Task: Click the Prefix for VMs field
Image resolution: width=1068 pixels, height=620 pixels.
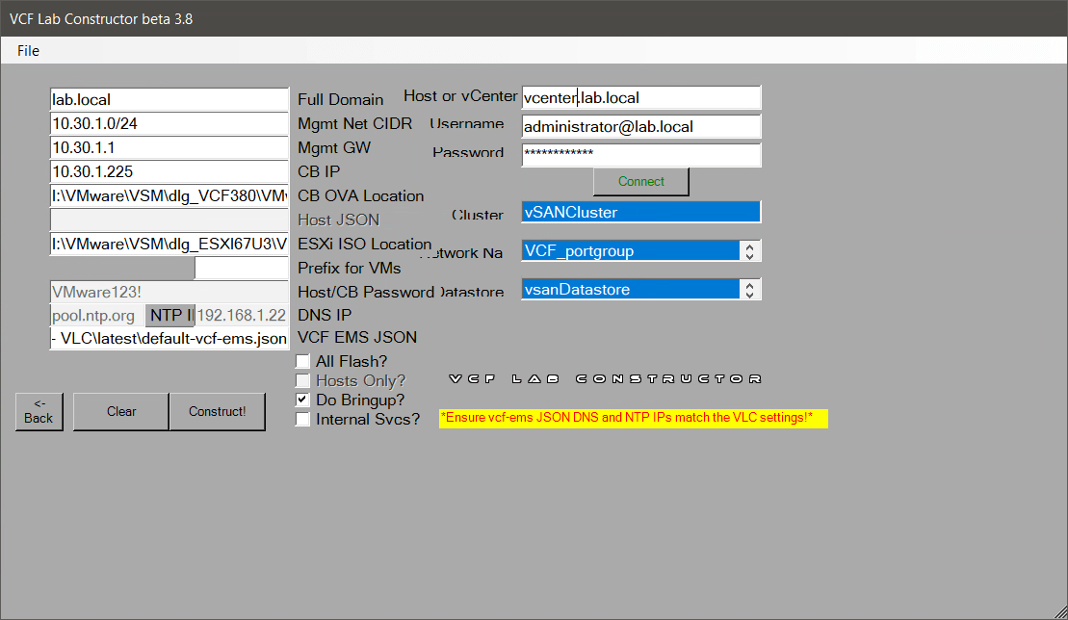Action: coord(241,269)
